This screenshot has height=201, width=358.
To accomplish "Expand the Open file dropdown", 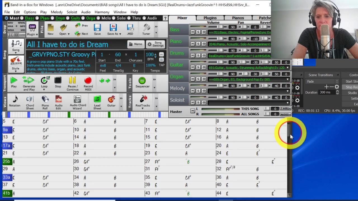I will 69,34.
